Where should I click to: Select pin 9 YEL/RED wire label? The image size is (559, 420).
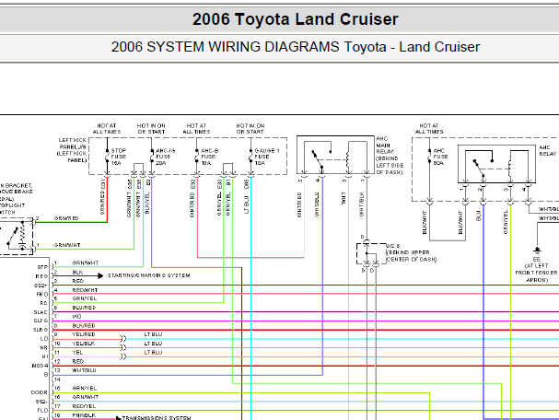(84, 334)
